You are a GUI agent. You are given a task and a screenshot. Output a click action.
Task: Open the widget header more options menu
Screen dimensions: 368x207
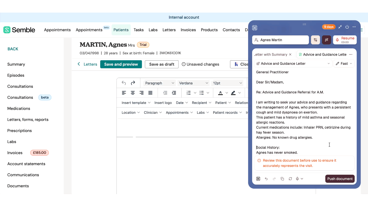click(354, 27)
